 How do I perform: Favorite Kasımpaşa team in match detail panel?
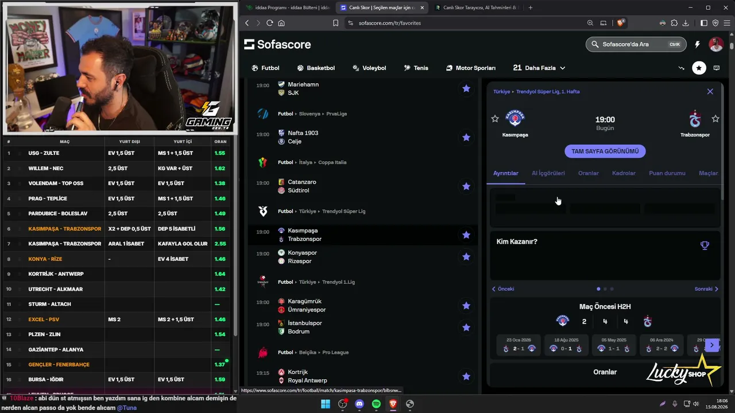coord(495,119)
